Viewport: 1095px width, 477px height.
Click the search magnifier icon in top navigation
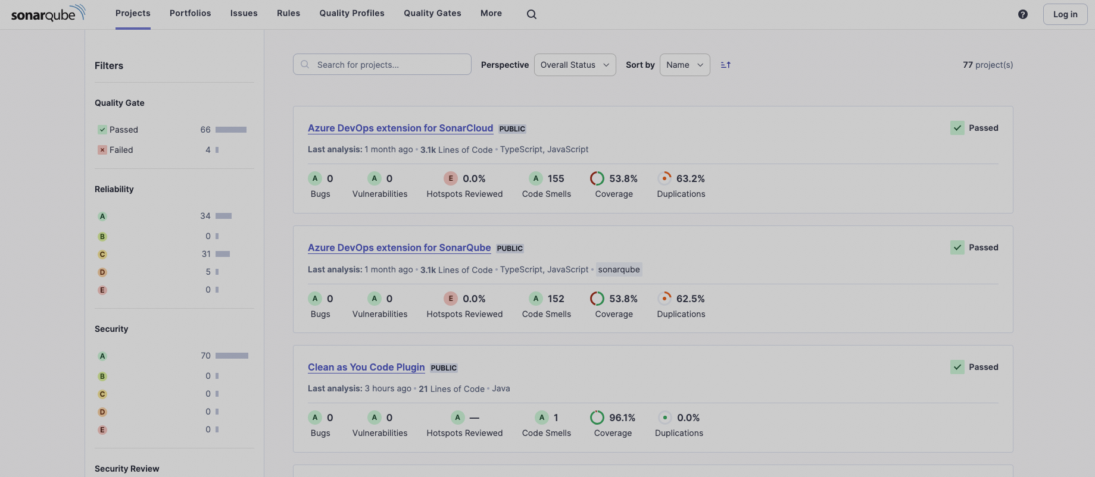[x=531, y=14]
